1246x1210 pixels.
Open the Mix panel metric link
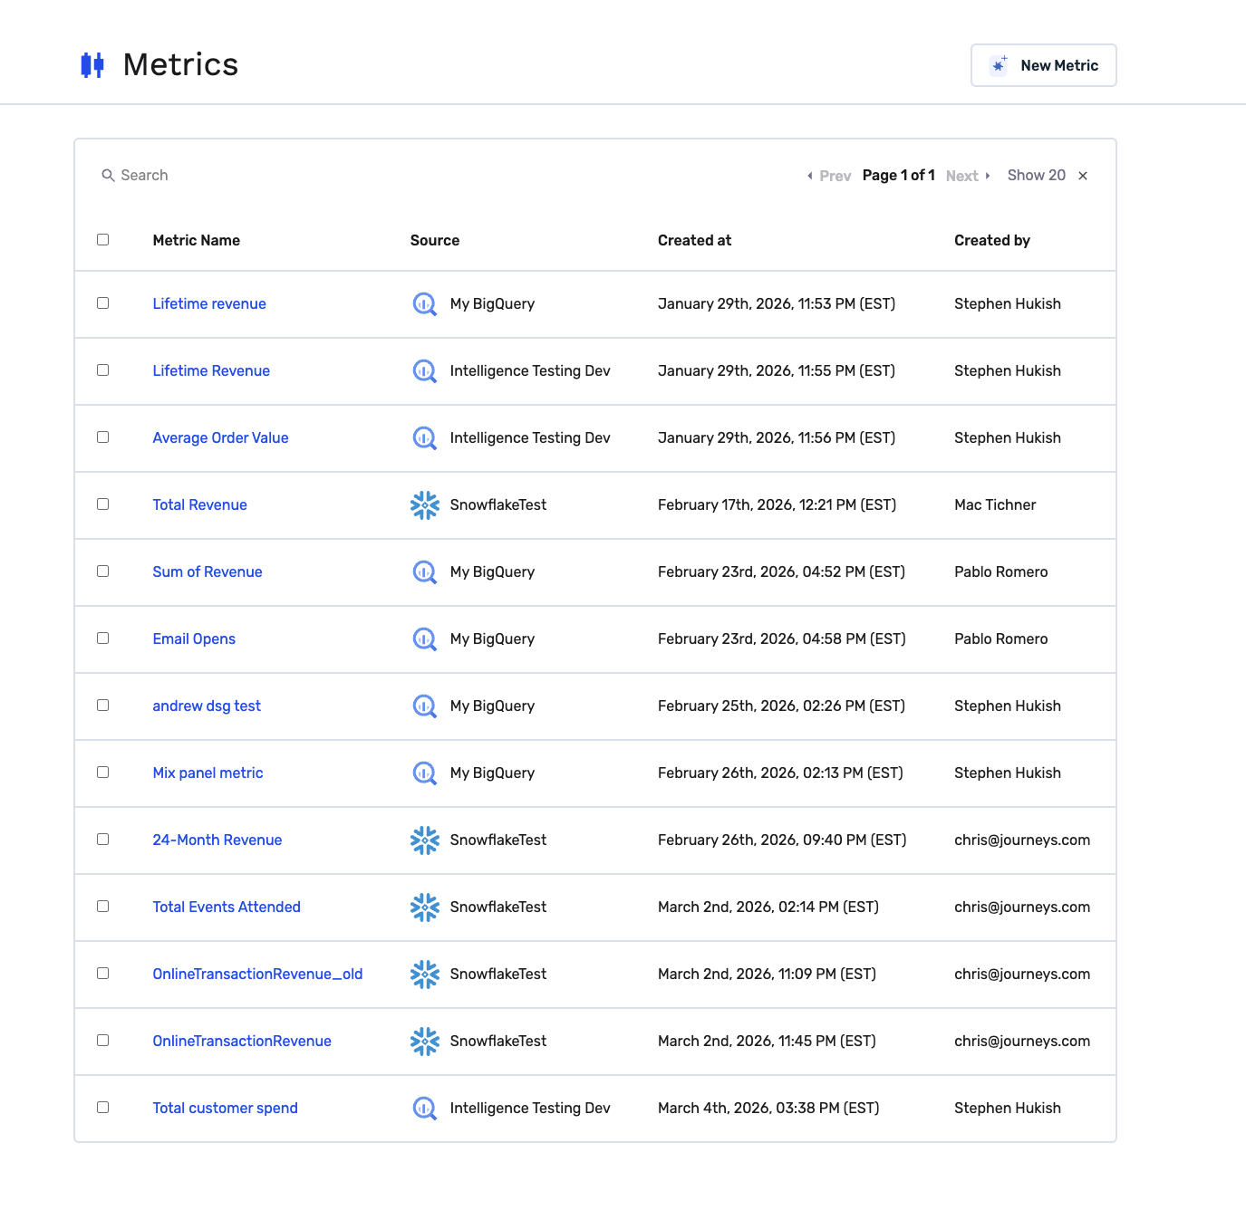coord(208,773)
